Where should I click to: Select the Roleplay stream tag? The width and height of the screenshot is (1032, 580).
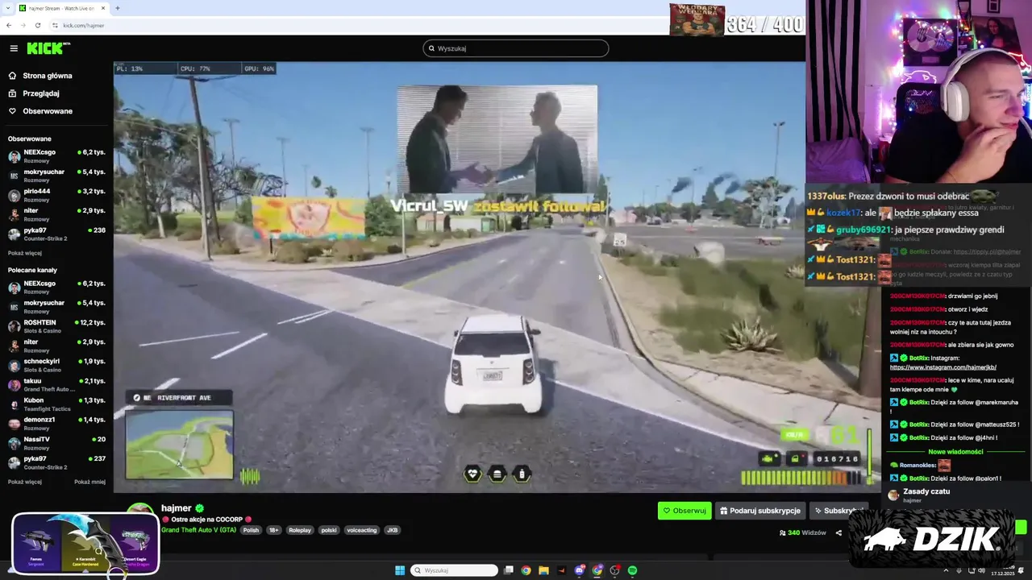coord(300,530)
